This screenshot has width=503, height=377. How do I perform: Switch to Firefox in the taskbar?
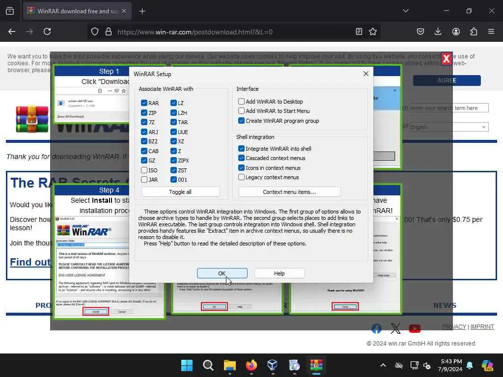click(x=251, y=365)
